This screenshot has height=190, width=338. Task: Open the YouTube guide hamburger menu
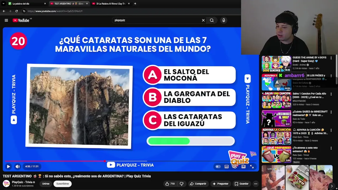coord(6,20)
